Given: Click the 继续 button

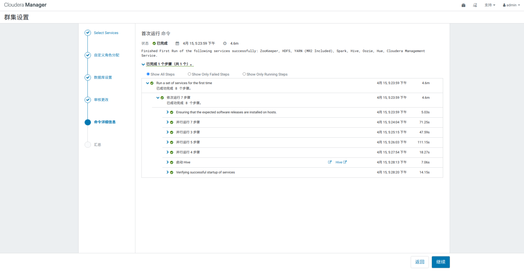Looking at the screenshot, I should tap(440, 262).
